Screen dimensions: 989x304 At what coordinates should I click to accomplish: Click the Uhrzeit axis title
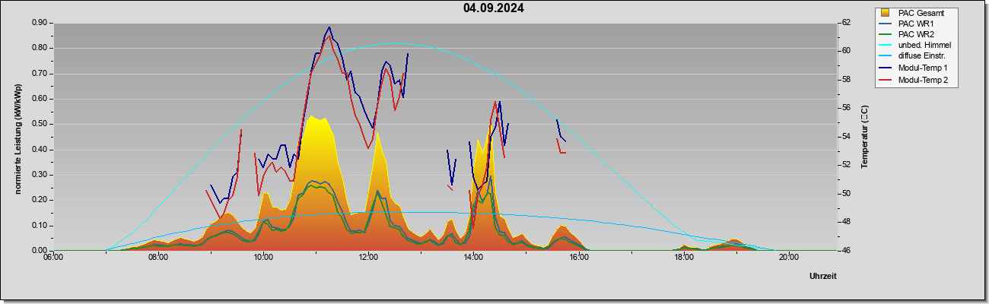823,277
